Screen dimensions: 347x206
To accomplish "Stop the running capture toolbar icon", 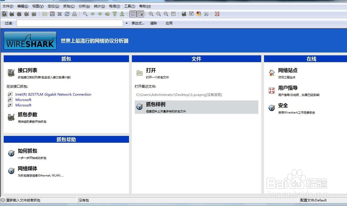I will pos(27,14).
